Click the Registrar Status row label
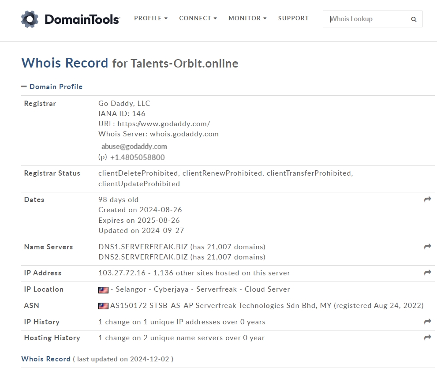Image resolution: width=437 pixels, height=368 pixels. (52, 173)
